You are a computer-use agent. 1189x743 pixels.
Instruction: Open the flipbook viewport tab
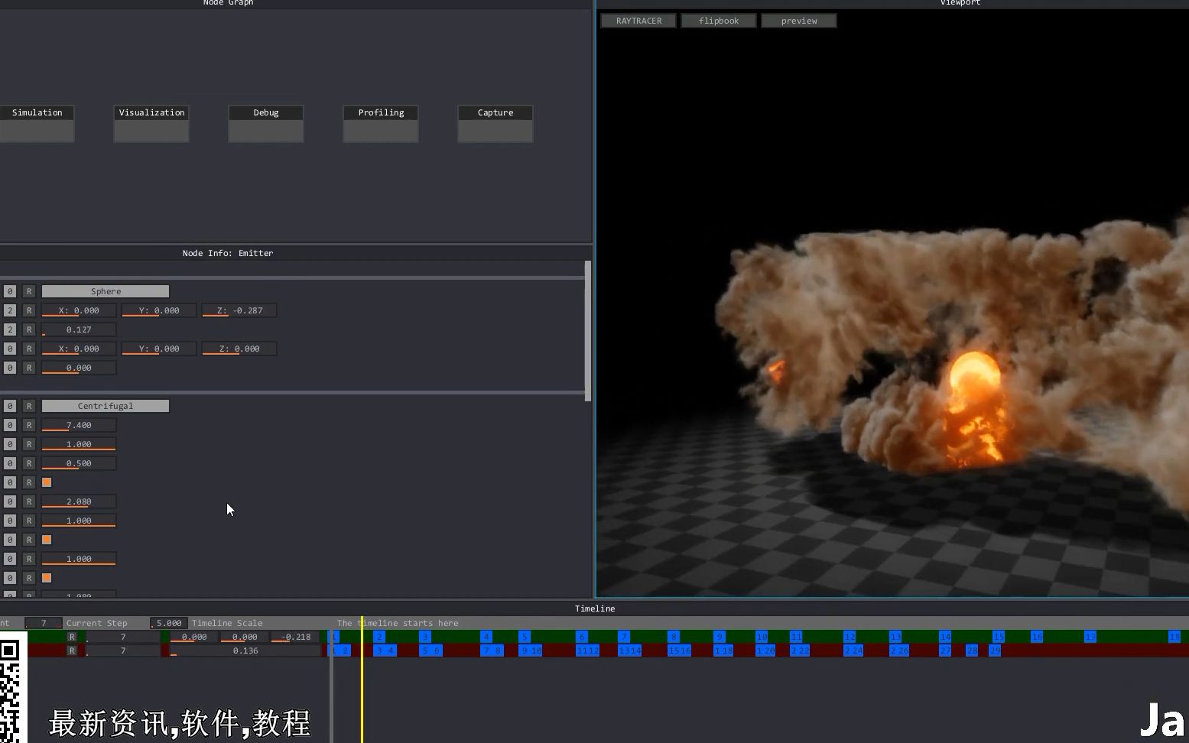pos(719,21)
